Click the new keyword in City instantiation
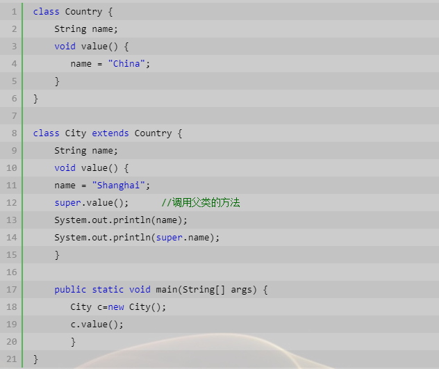The height and width of the screenshot is (369, 439). (x=115, y=307)
